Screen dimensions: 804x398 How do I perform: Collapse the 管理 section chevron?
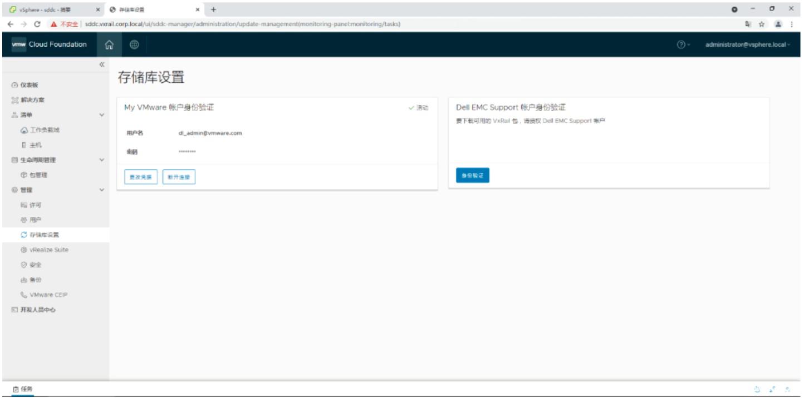[x=101, y=190]
